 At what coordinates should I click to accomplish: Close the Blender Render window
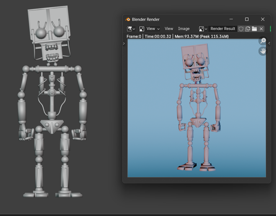coord(263,19)
